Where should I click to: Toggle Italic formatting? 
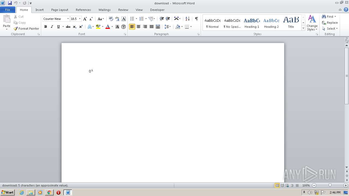(52, 27)
